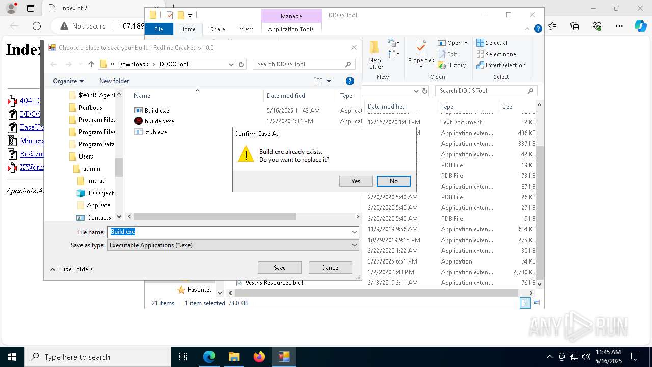This screenshot has width=652, height=367.
Task: Open Properties in the Explorer ribbon
Action: pos(421,55)
